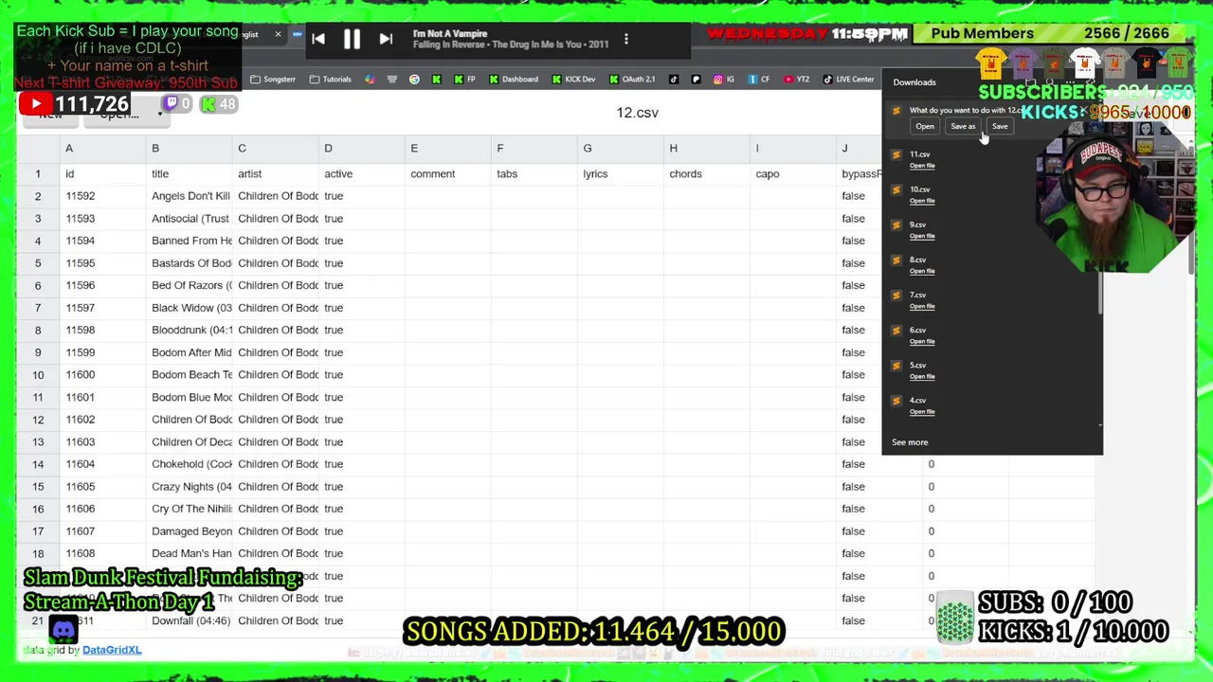Screen dimensions: 1213x682
Task: Open the DataGridXL link
Action: (112, 650)
